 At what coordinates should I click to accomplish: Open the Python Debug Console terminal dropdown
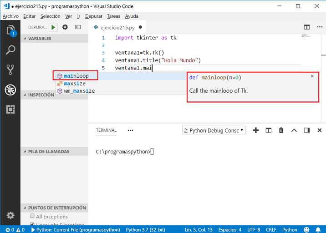pyautogui.click(x=214, y=130)
